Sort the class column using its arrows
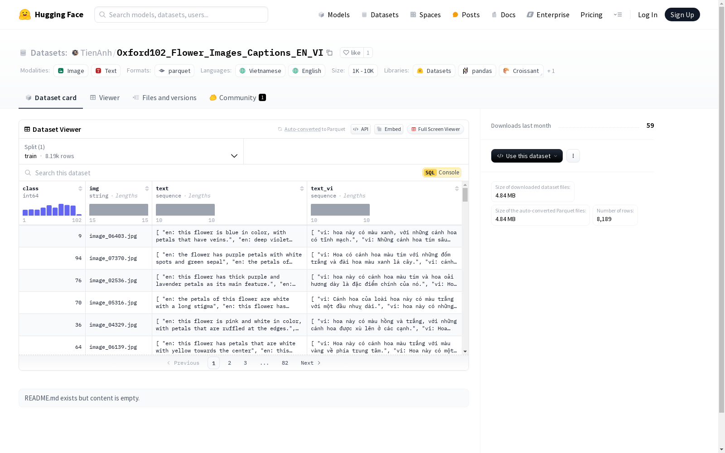The width and height of the screenshot is (725, 453). pyautogui.click(x=80, y=188)
